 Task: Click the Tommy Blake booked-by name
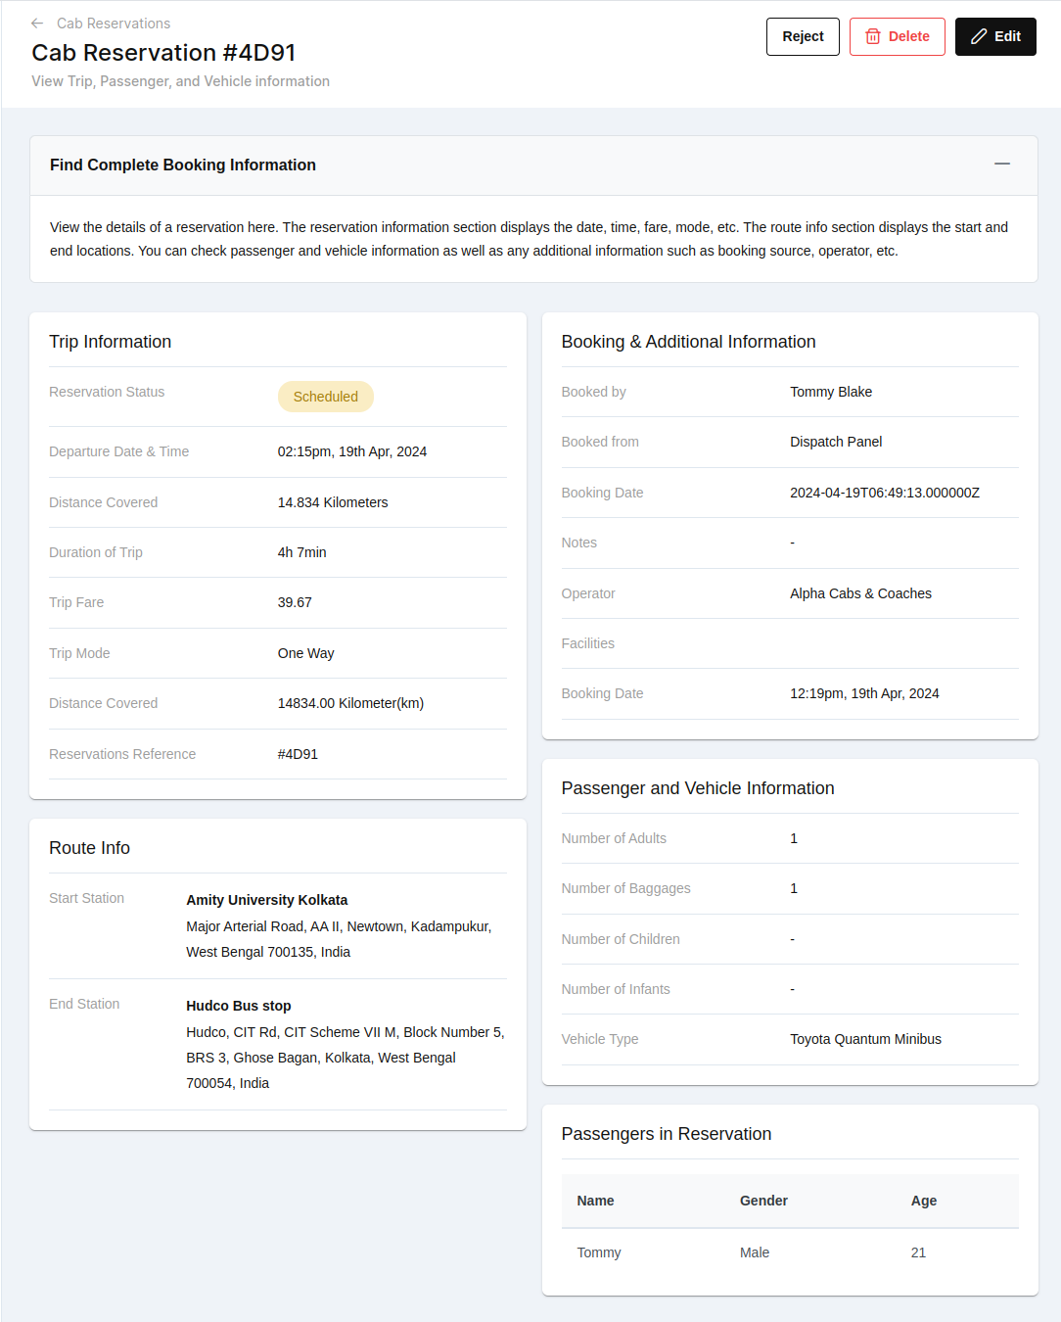coord(830,392)
